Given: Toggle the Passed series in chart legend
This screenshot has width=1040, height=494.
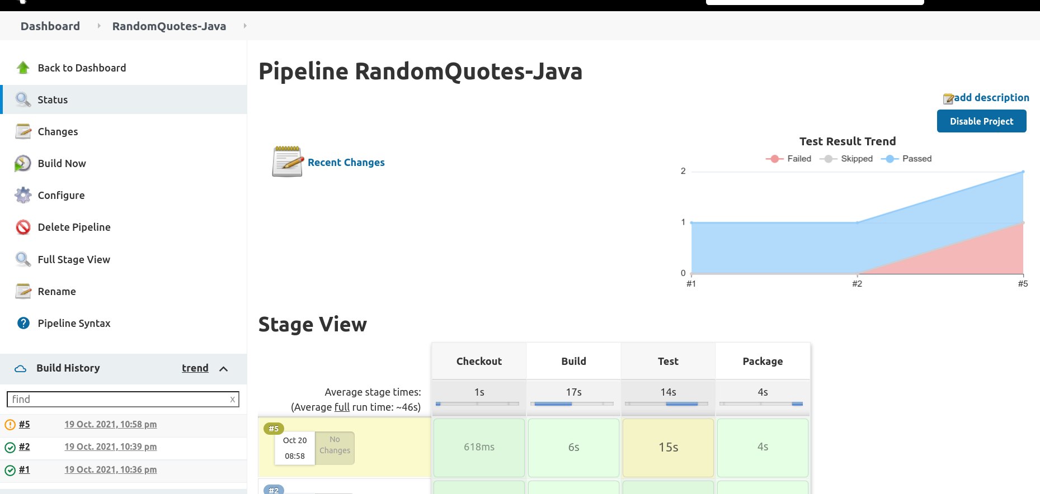Looking at the screenshot, I should pyautogui.click(x=906, y=159).
